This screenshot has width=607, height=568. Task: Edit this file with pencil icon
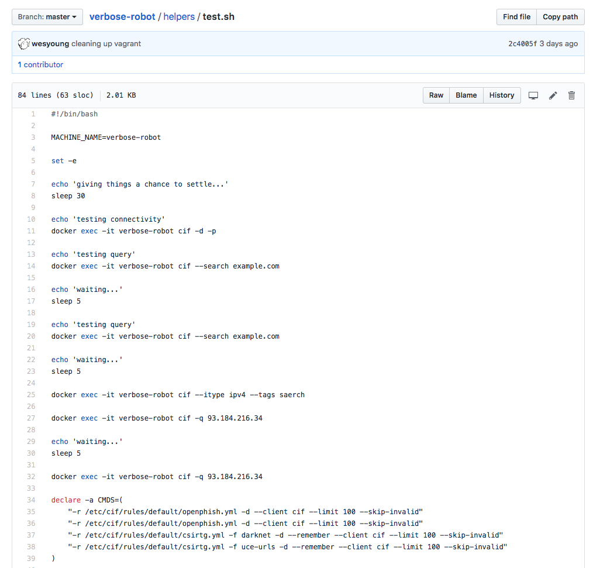553,95
